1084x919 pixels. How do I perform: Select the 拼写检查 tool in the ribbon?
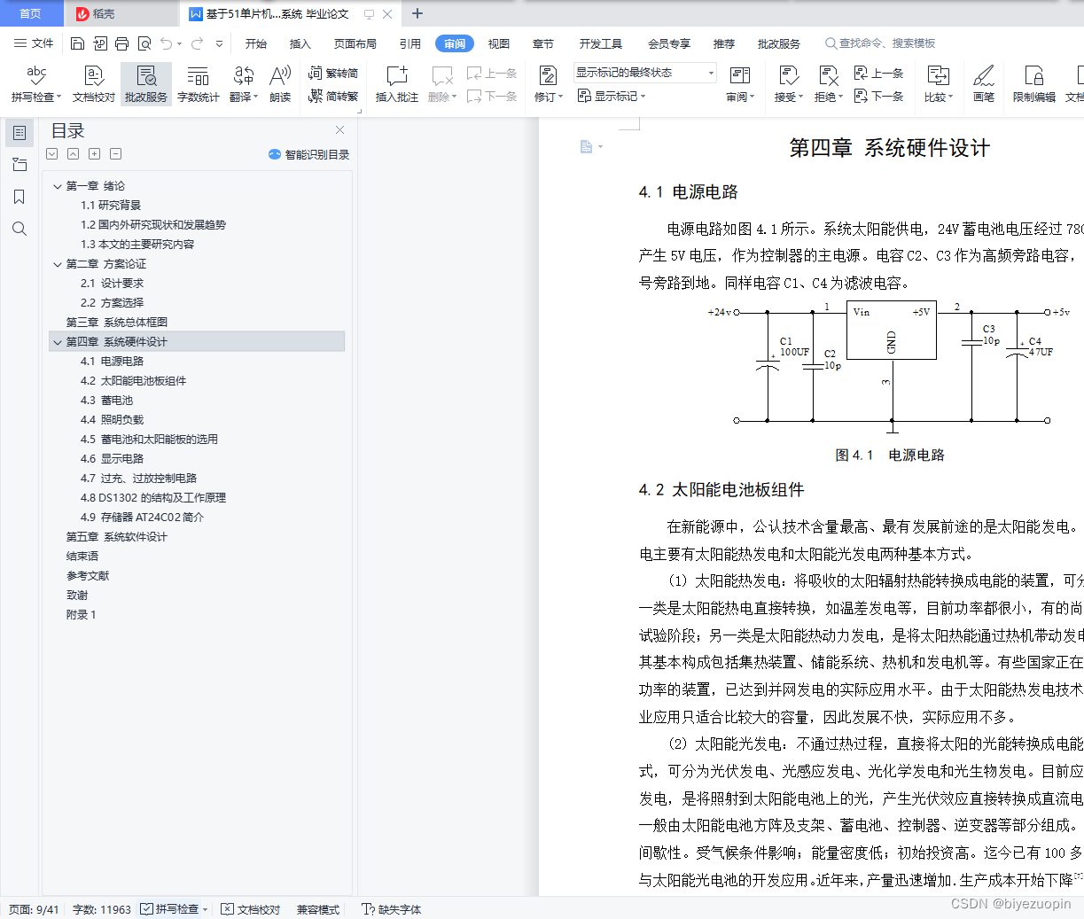[35, 84]
